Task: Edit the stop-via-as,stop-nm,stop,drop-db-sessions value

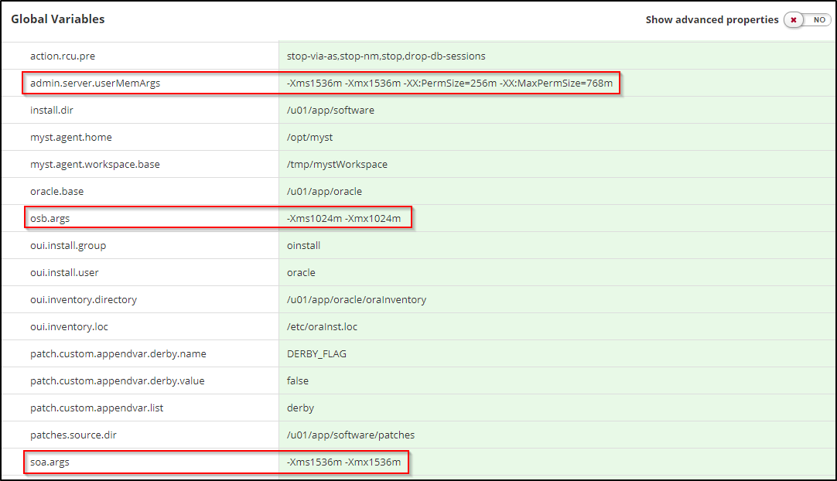Action: pos(386,56)
